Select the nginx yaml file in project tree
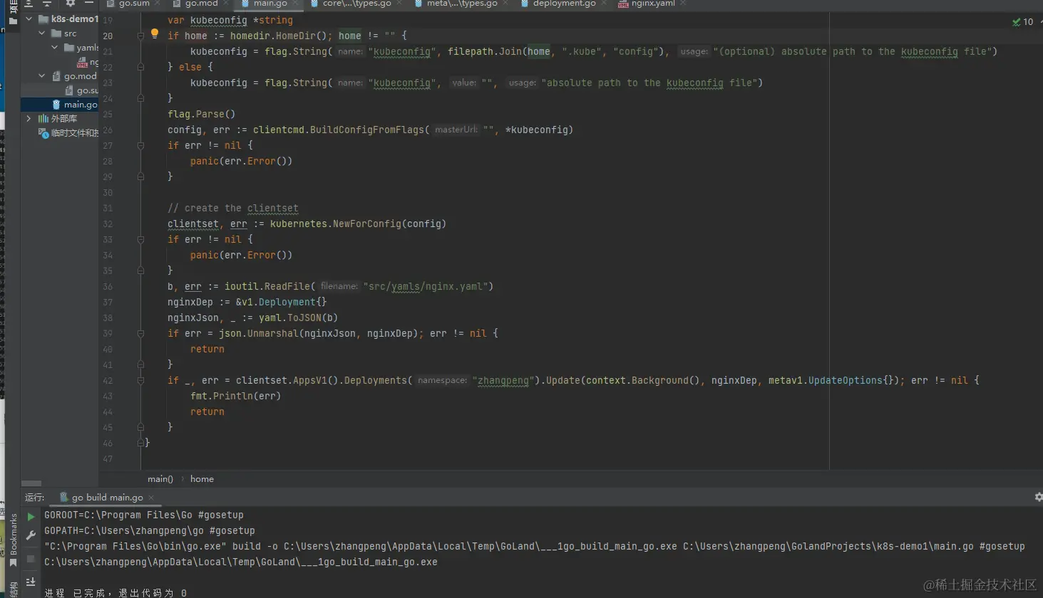 click(x=88, y=62)
